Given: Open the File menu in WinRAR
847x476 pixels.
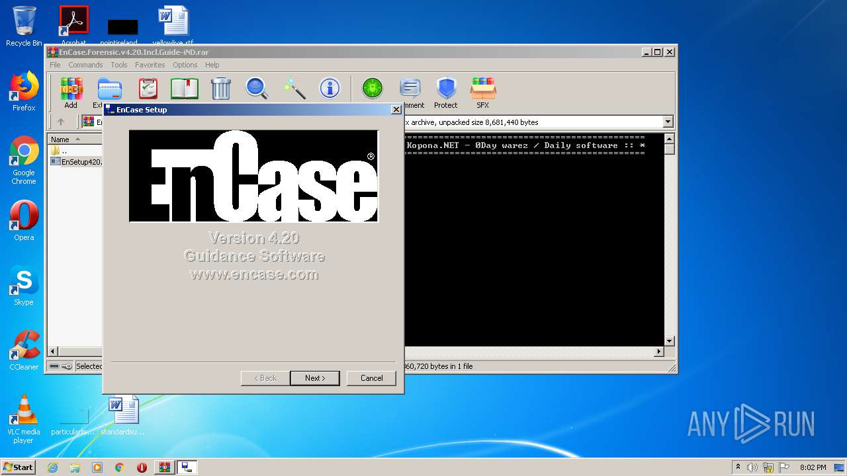Looking at the screenshot, I should [55, 65].
